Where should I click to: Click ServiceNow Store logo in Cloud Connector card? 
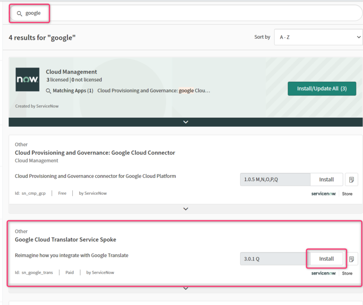[x=332, y=193]
